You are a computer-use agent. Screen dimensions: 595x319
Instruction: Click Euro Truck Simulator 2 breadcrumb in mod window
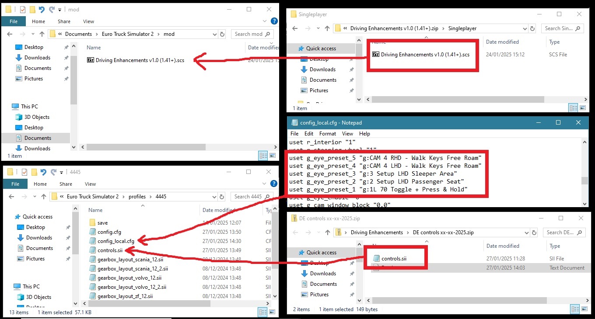(127, 34)
